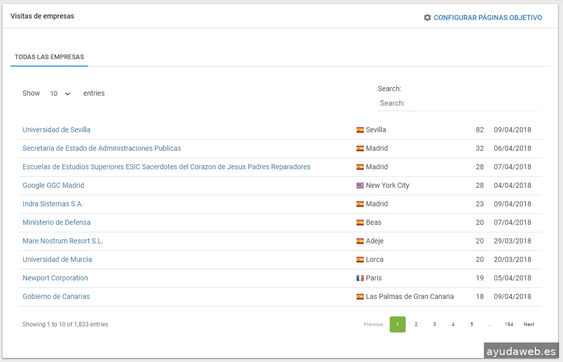Click the Spain flag beside Las Palmas
This screenshot has width=563, height=362.
tap(360, 296)
